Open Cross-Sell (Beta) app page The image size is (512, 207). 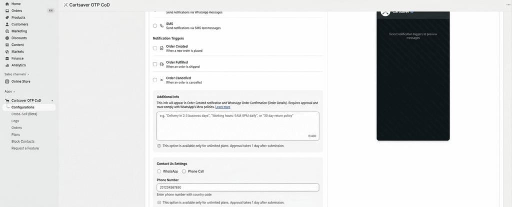[24, 114]
